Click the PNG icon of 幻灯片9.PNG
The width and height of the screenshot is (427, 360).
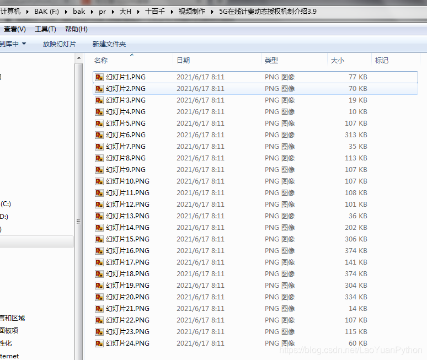point(99,170)
